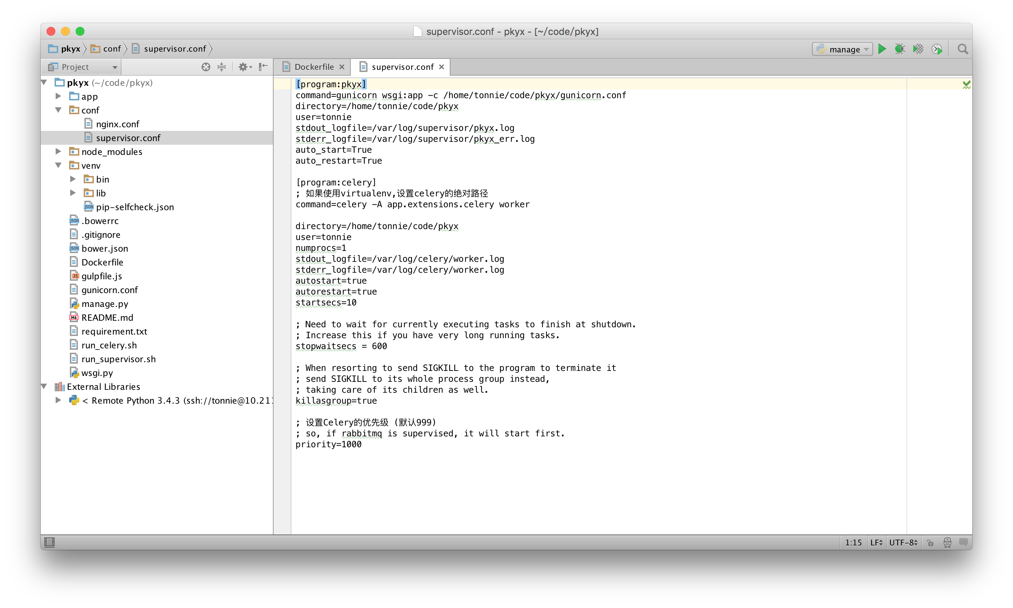Toggle read-only lock icon in status bar
Viewport: 1013px width, 608px height.
point(930,543)
